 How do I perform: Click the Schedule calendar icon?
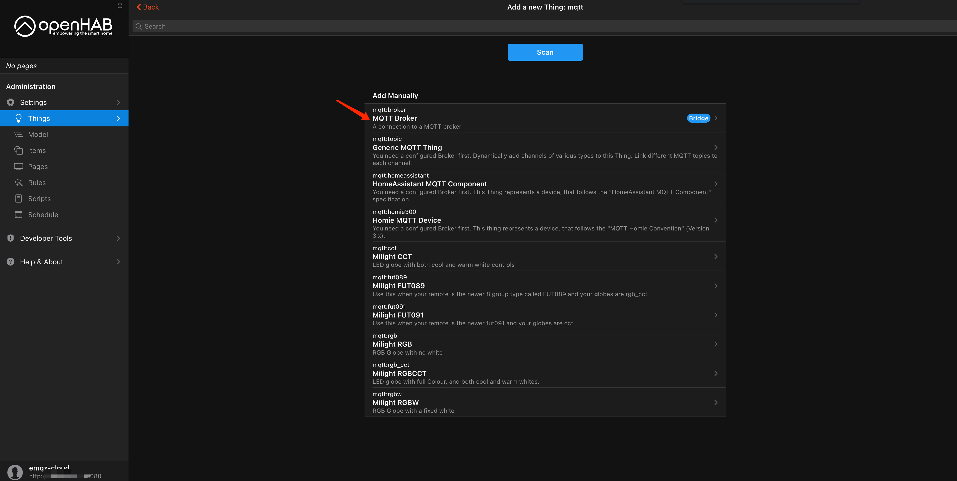[19, 214]
